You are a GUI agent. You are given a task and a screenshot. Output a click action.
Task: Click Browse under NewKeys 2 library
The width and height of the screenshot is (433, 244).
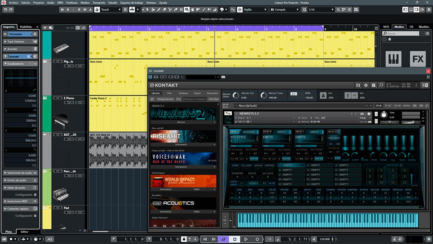point(181,122)
